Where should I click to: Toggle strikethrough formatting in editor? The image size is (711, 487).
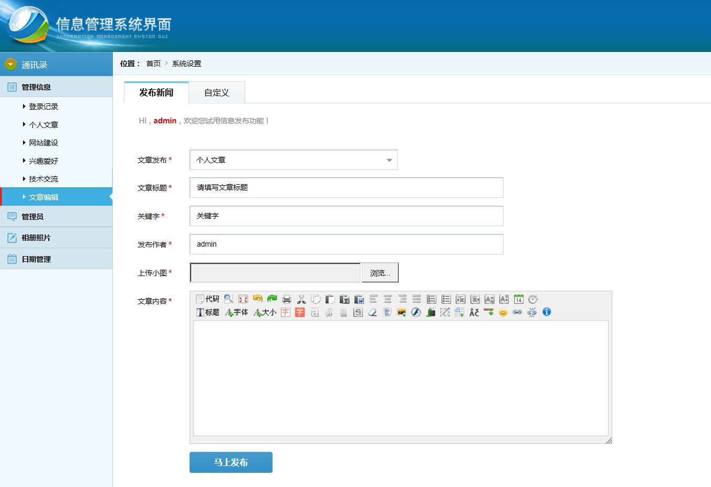click(358, 312)
